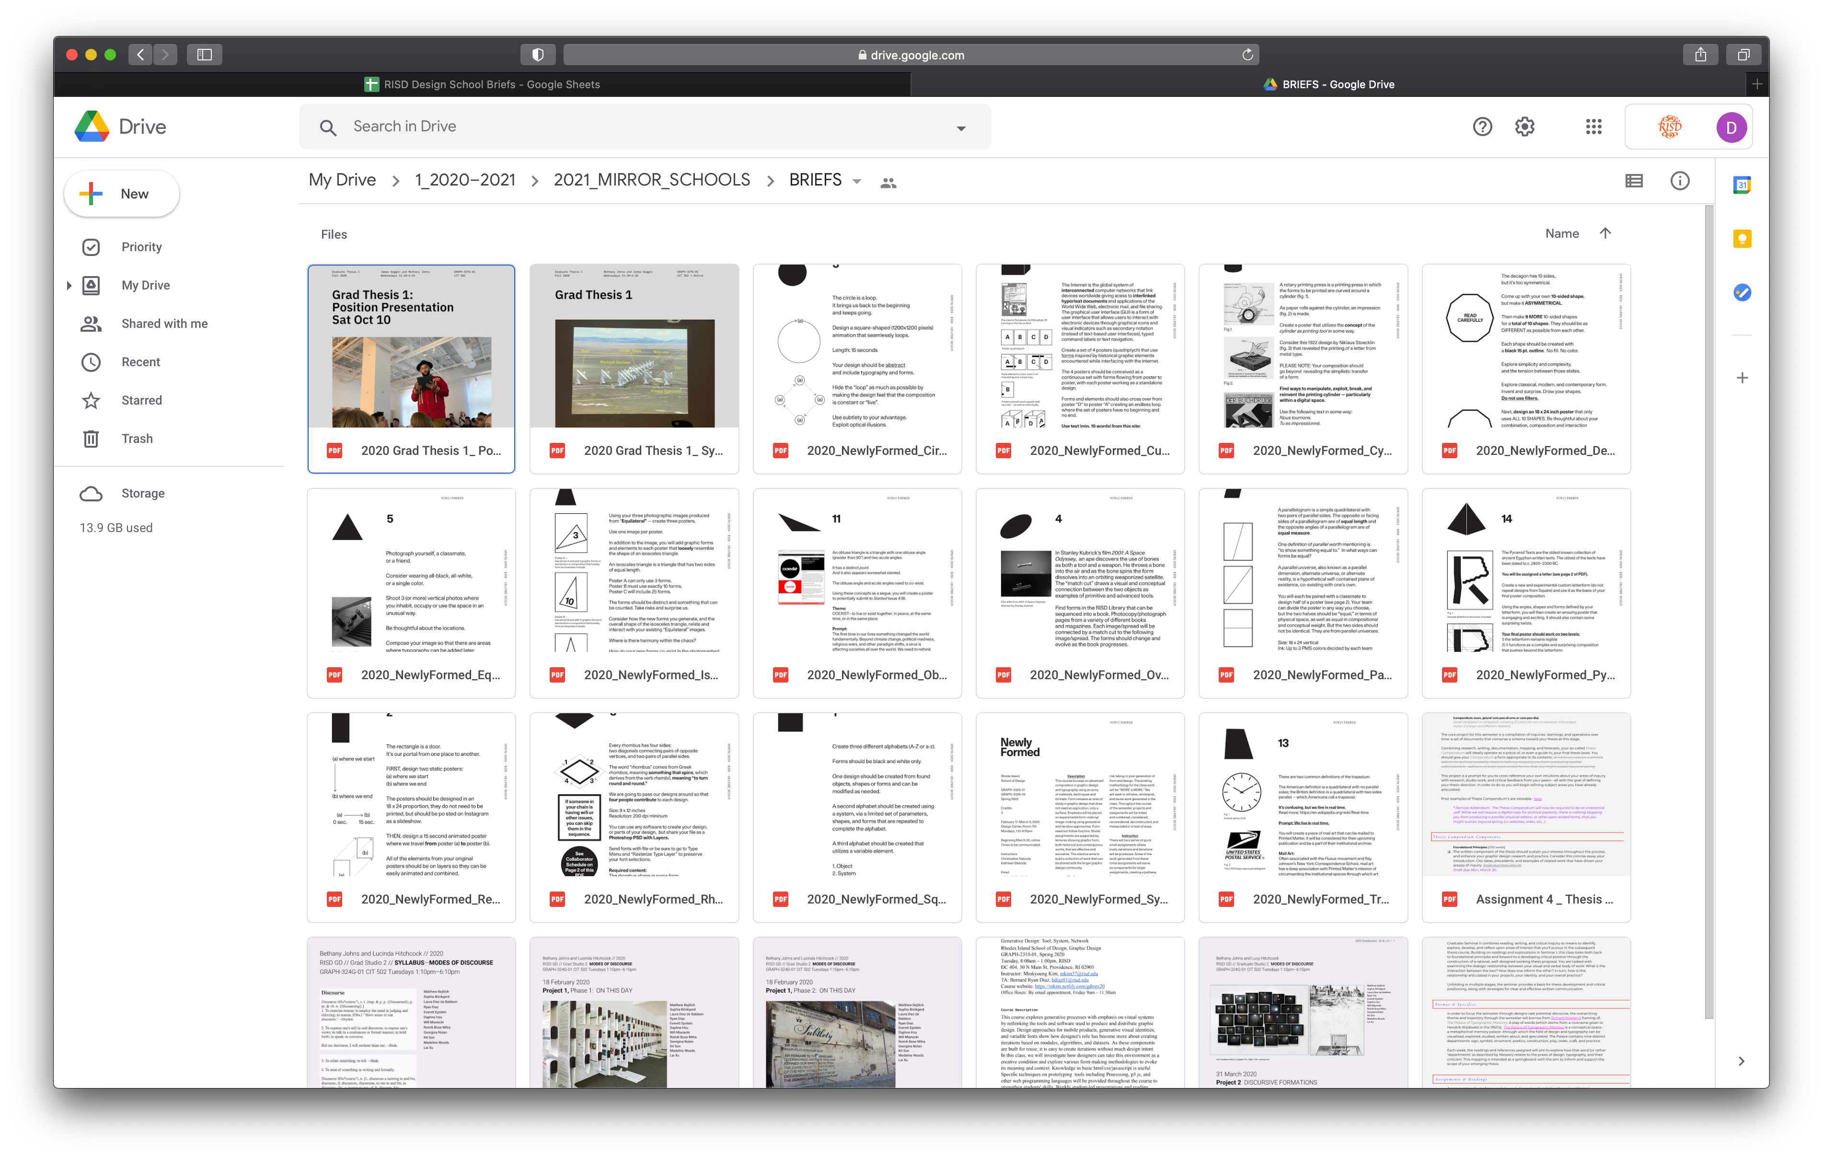Toggle the Safari sidebar button

click(x=205, y=55)
